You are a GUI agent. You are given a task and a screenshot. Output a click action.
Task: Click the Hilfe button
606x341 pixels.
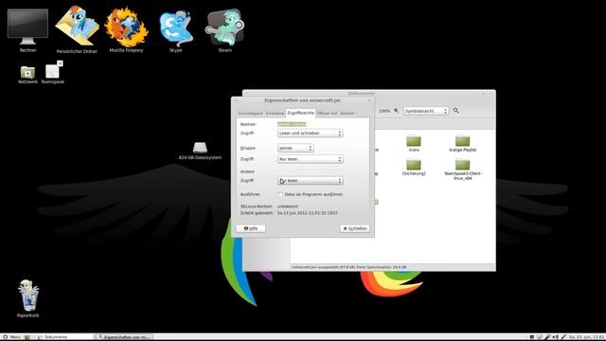(x=250, y=228)
